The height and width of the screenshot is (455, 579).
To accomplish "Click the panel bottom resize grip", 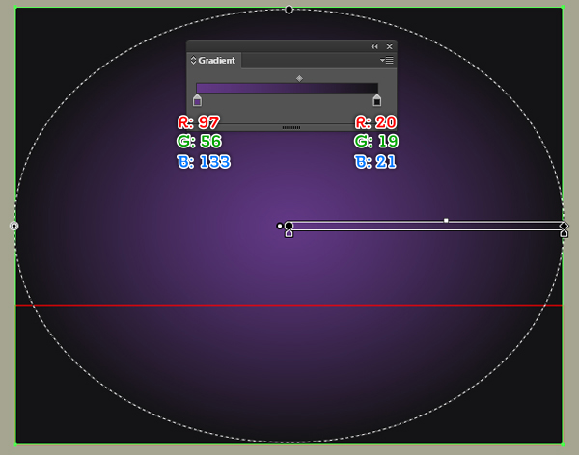I will click(x=291, y=127).
